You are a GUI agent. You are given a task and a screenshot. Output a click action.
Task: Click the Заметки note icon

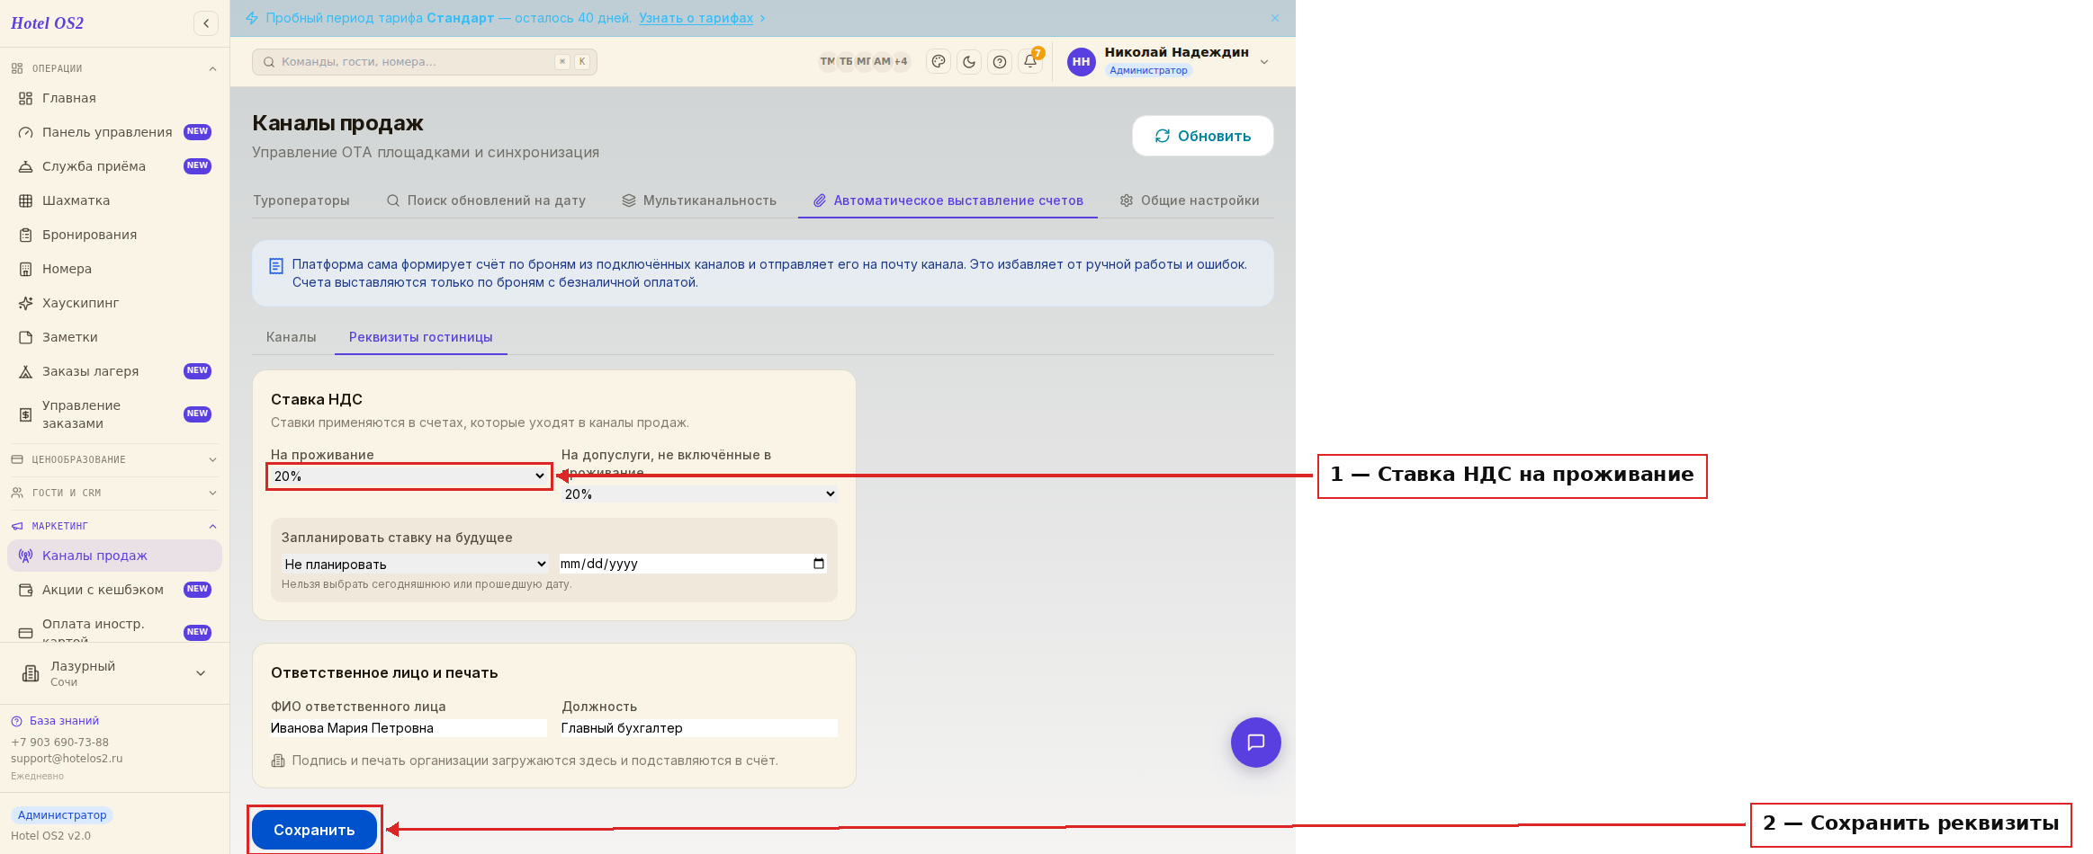[26, 337]
